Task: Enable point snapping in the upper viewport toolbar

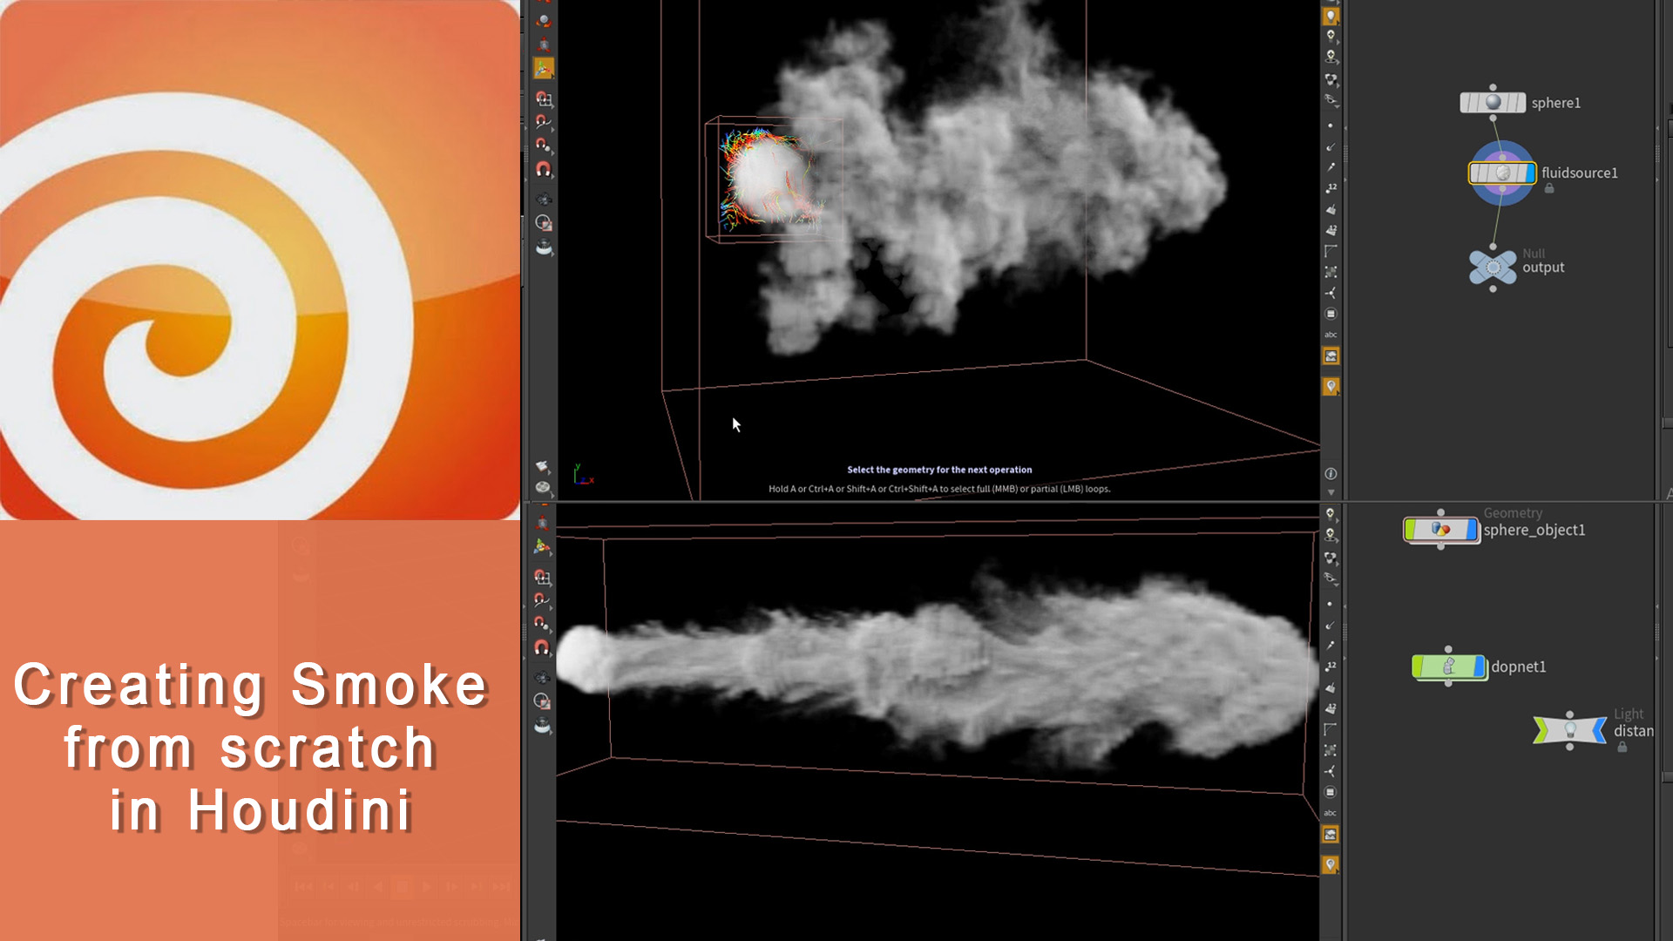Action: point(544,145)
